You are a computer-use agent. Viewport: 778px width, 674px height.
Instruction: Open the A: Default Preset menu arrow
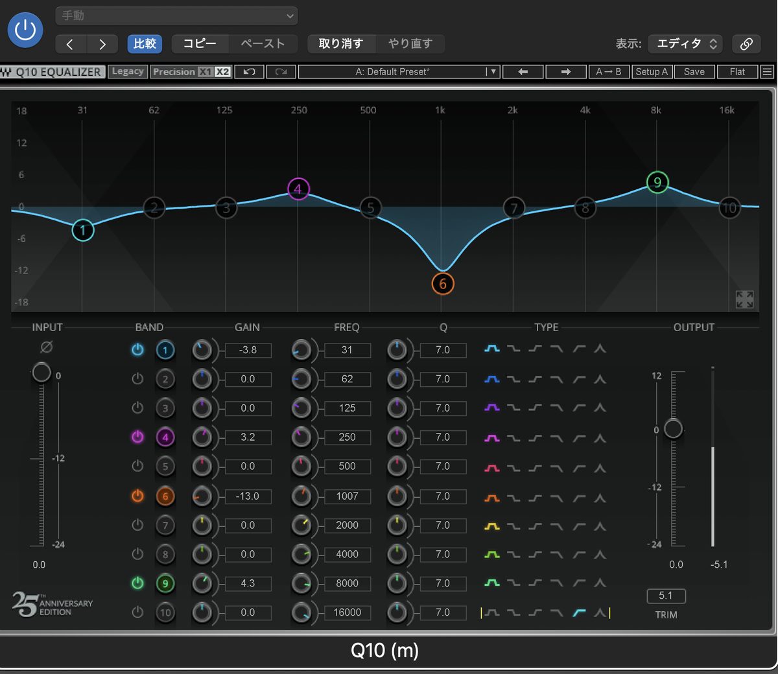[492, 72]
